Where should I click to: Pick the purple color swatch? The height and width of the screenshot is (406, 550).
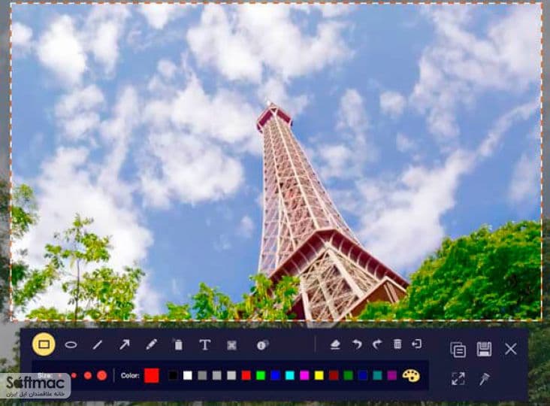[x=391, y=376]
